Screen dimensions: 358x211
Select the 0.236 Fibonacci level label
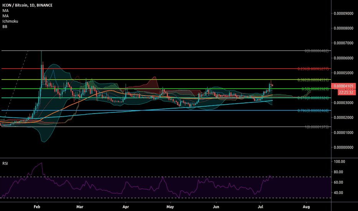(313, 69)
